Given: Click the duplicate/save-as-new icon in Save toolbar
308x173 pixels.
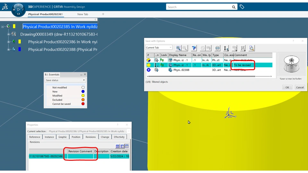Looking at the screenshot, I should (x=235, y=48).
